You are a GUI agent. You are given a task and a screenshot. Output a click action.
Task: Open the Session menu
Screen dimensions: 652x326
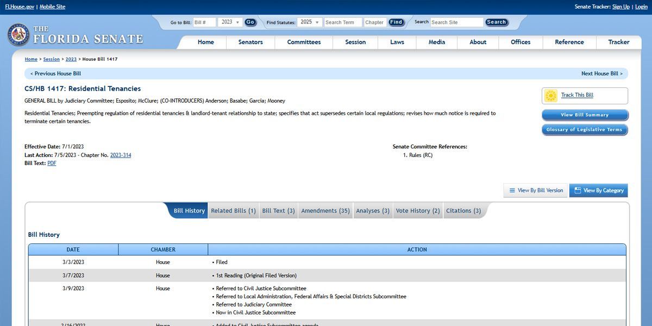(x=355, y=42)
